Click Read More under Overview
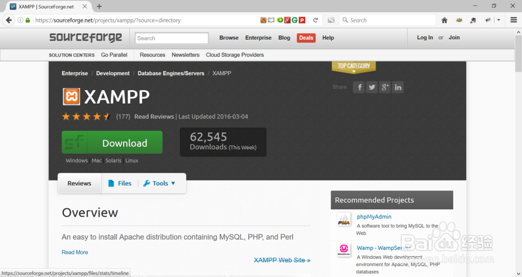Viewport: 522px width, 277px height. point(75,252)
